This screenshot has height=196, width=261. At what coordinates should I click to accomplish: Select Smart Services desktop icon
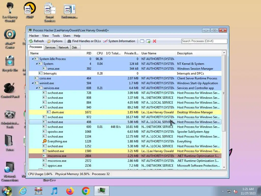[50, 12]
